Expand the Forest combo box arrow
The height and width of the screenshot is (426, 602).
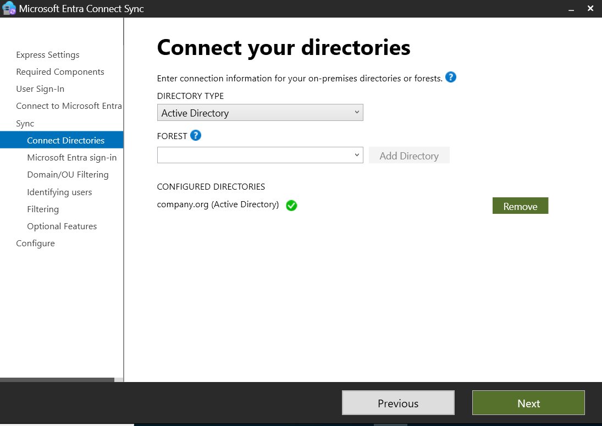click(x=357, y=155)
